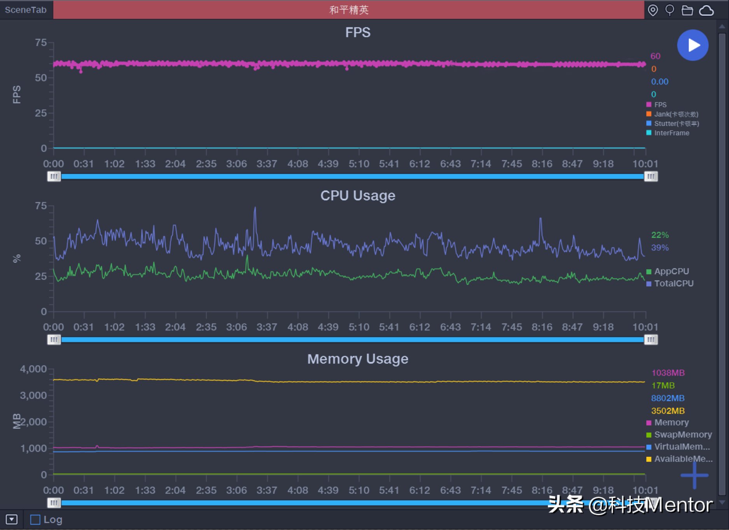This screenshot has height=530, width=729.
Task: Click right handle of CPU Usage range slider
Action: pos(650,340)
